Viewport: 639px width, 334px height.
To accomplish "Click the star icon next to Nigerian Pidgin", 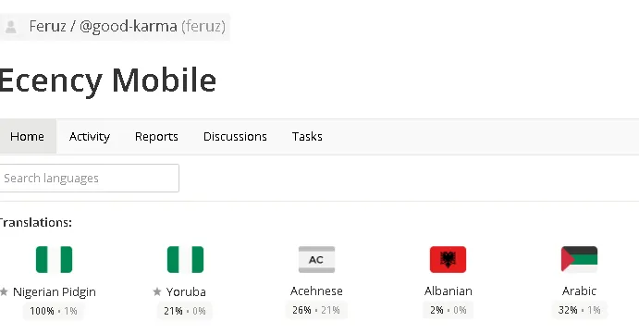I will [4, 291].
